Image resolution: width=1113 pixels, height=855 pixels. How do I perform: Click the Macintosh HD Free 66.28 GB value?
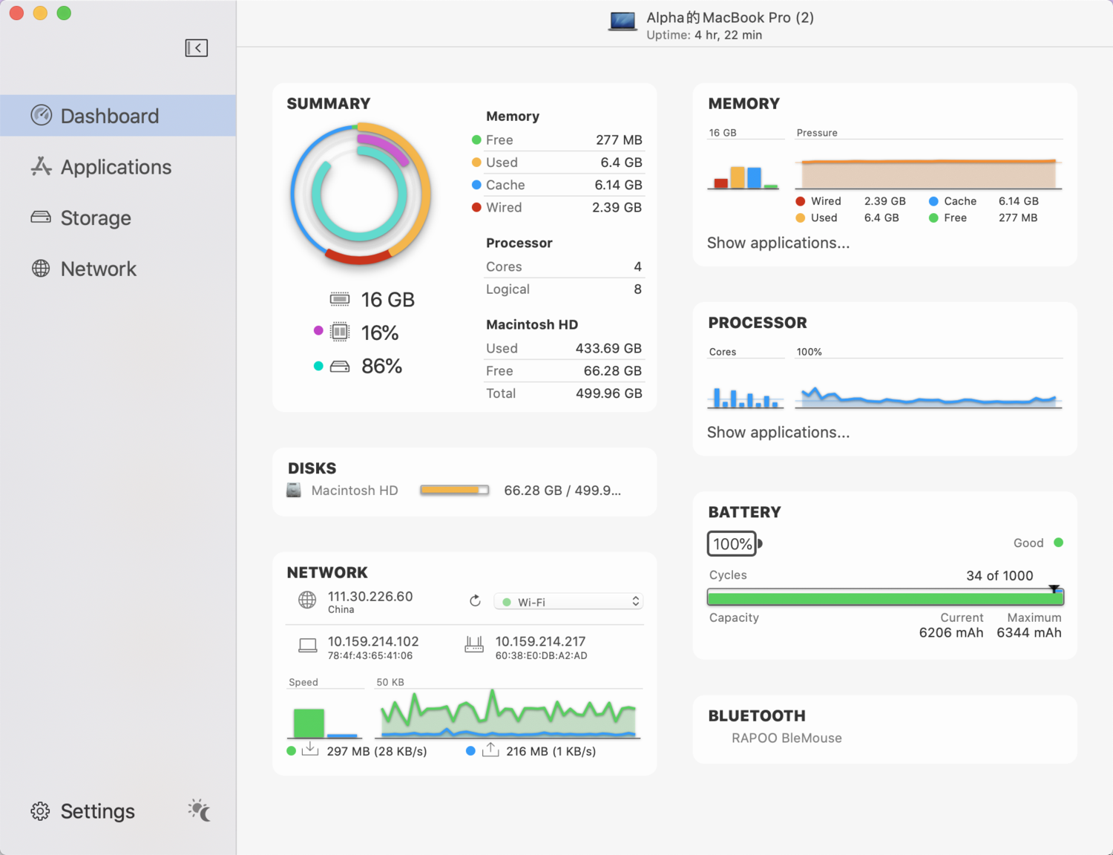click(612, 370)
